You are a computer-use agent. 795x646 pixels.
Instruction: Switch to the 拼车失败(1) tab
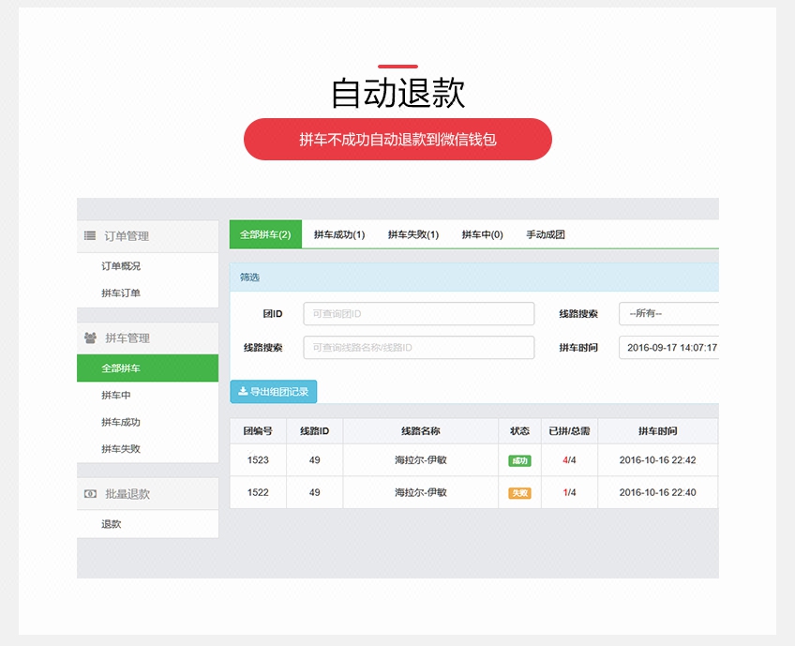[x=413, y=234]
